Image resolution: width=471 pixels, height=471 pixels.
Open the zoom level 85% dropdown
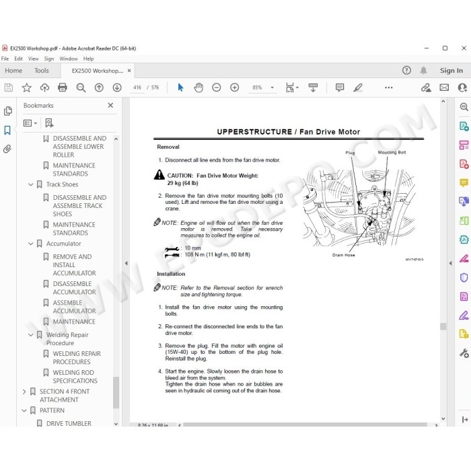[272, 87]
